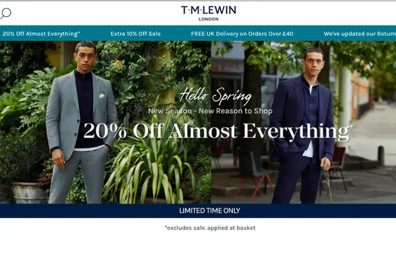Open the Extra 10% Off Sale link

tap(135, 34)
